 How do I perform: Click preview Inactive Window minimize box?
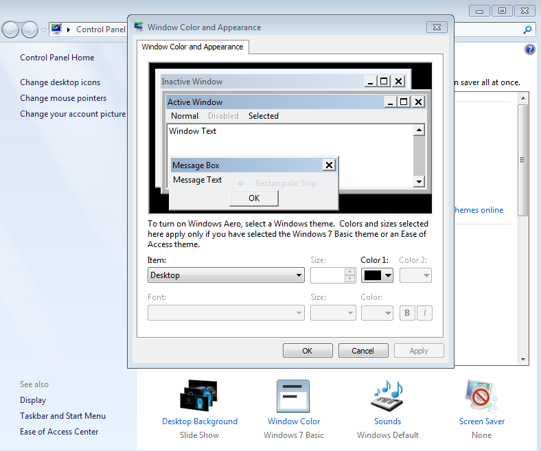pos(371,82)
